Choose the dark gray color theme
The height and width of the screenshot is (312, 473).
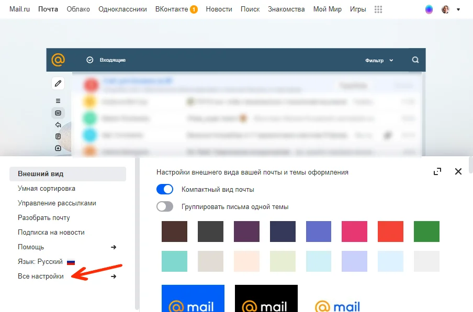[x=210, y=232]
